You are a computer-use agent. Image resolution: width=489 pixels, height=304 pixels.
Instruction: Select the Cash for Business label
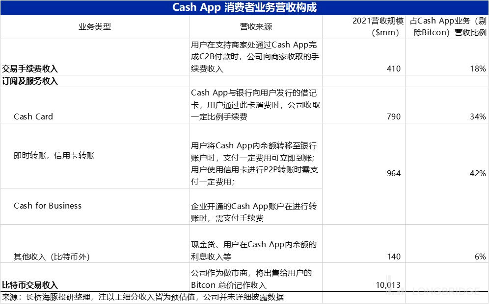48,206
